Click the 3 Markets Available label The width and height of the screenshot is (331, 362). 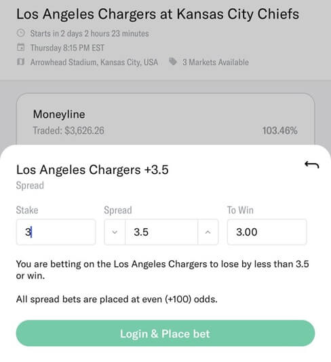(x=216, y=62)
